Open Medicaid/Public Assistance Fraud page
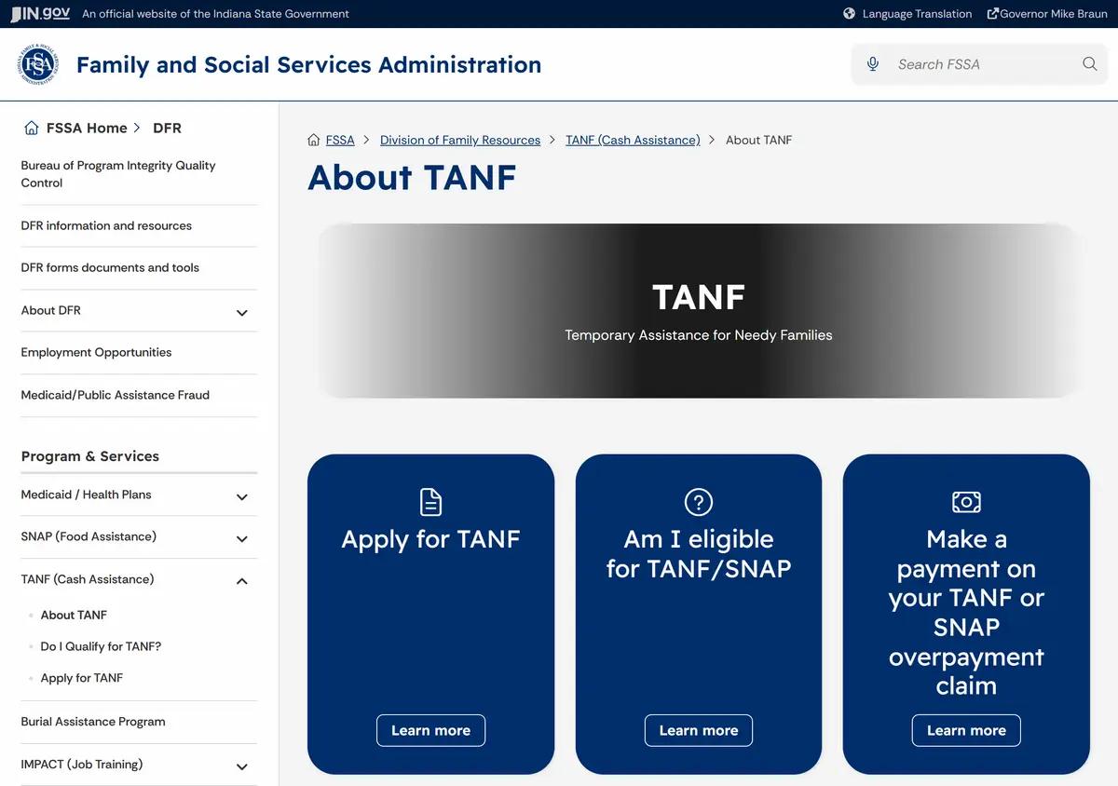1118x786 pixels. 116,395
